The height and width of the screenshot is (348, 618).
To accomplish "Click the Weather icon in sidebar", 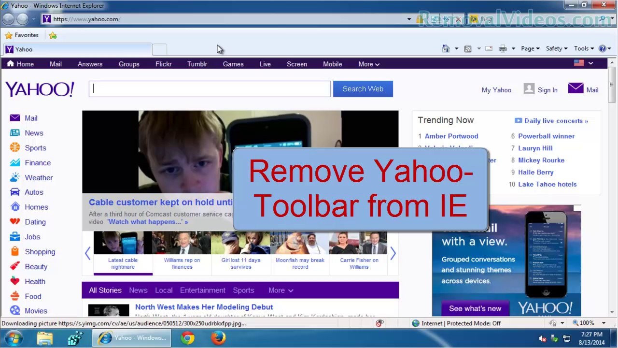I will coord(15,177).
